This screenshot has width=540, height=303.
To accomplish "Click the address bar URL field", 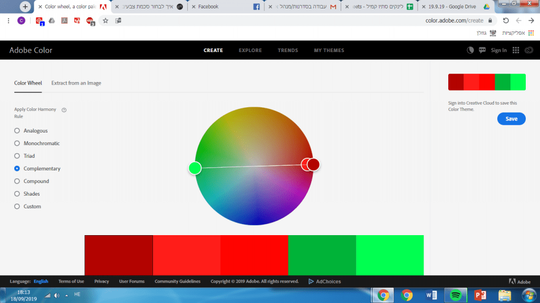I will point(454,21).
